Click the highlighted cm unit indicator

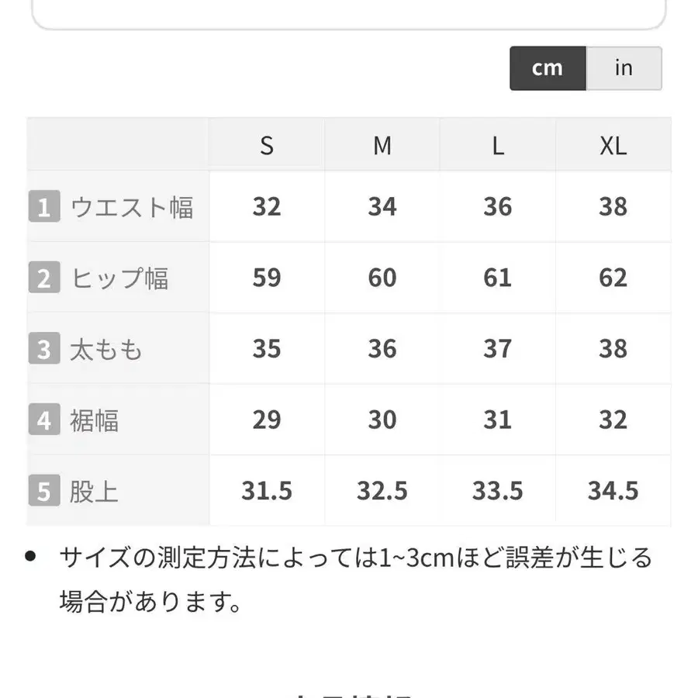click(547, 68)
